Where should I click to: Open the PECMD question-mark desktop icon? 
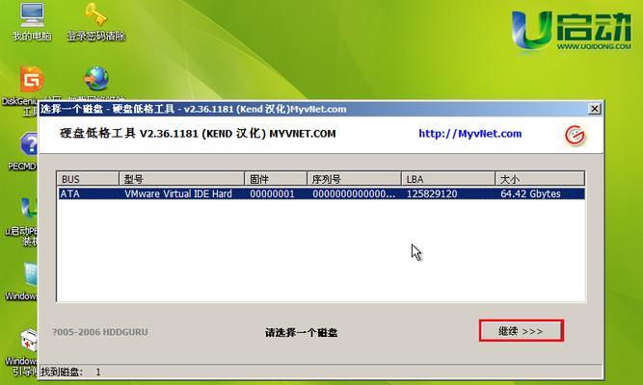(x=29, y=144)
